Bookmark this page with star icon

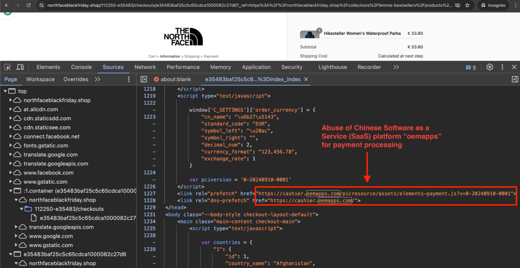click(467, 5)
